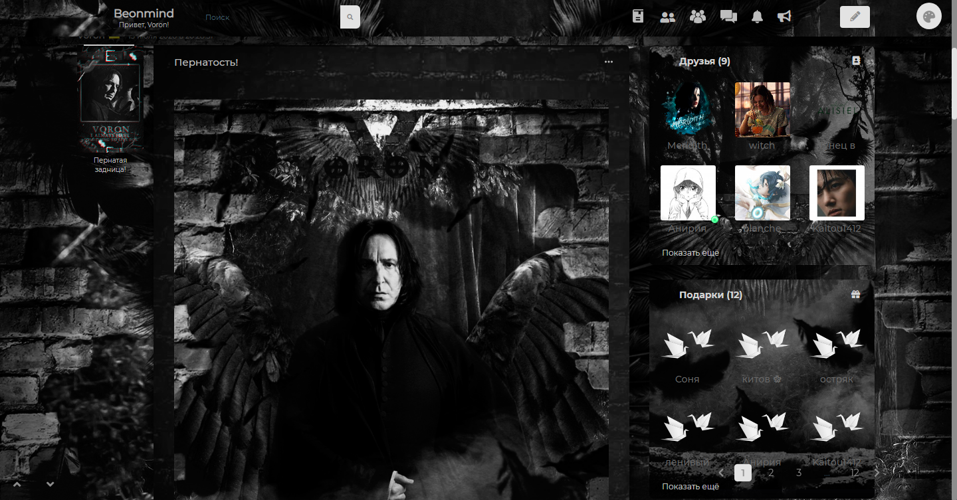Open the crane gift above Kaitou1412 in Подарки

tap(837, 426)
